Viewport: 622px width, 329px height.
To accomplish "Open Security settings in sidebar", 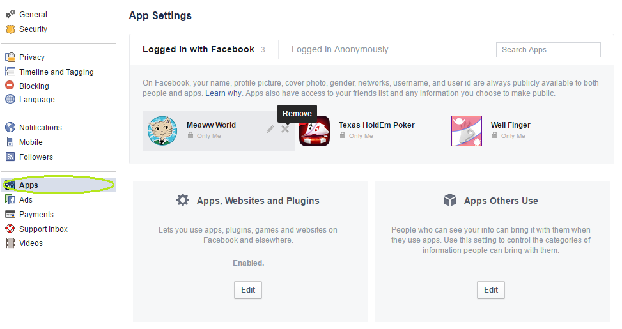I will pyautogui.click(x=33, y=29).
